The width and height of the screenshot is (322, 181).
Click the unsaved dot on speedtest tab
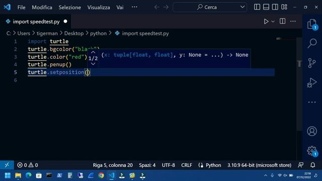[65, 21]
